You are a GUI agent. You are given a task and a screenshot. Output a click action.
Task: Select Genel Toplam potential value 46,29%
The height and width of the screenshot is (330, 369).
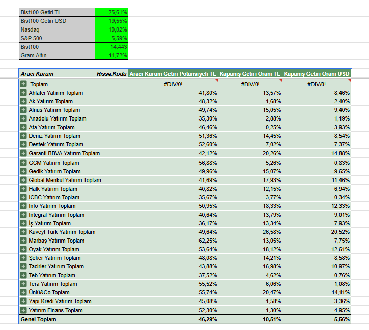173,319
